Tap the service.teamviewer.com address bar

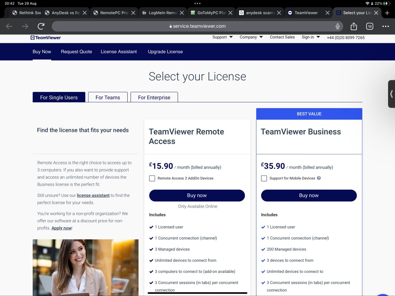click(x=197, y=26)
